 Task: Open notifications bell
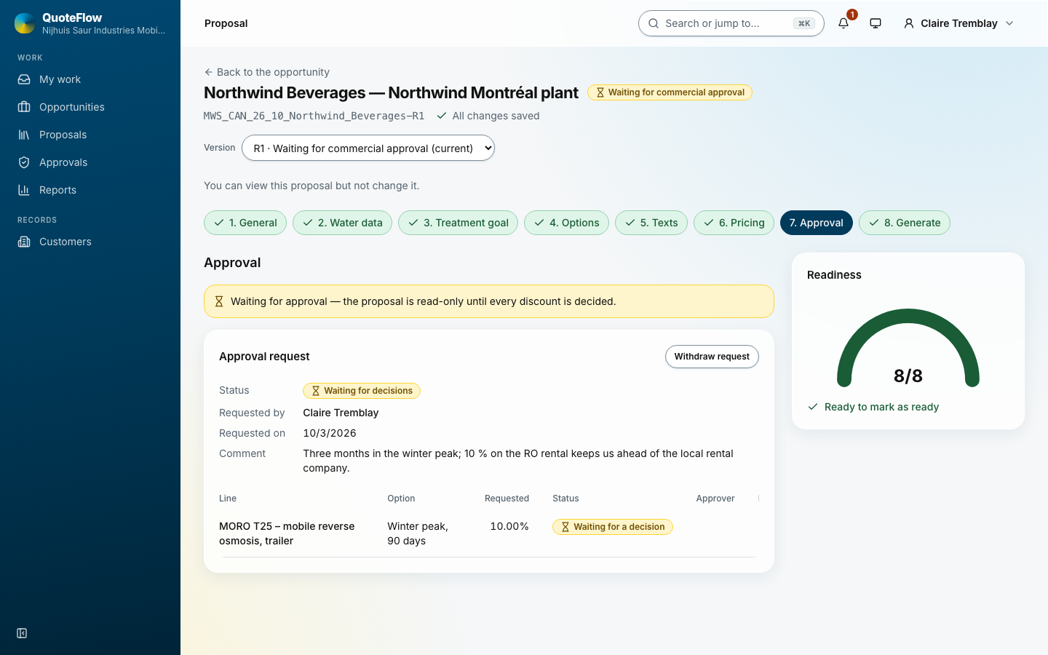point(843,23)
